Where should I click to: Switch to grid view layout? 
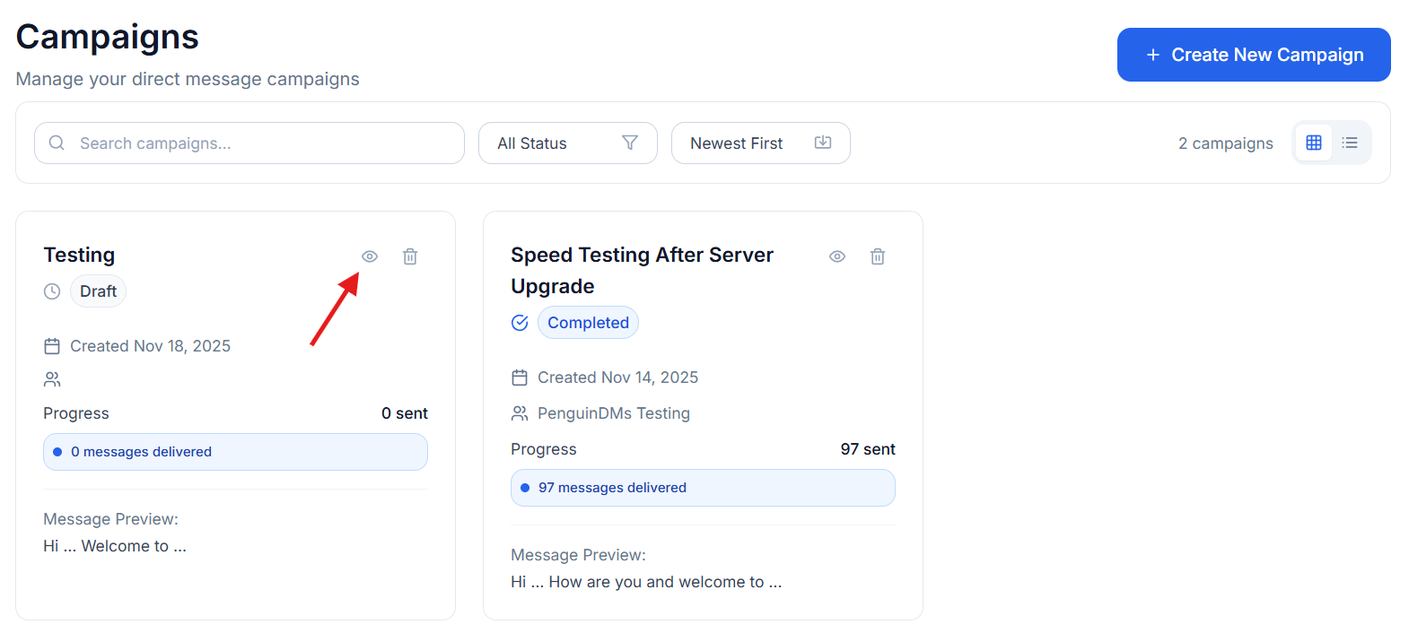point(1314,143)
